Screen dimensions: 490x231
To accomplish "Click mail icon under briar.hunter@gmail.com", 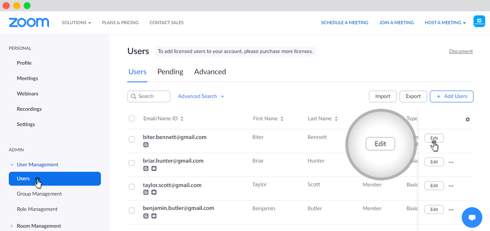I will [x=154, y=168].
